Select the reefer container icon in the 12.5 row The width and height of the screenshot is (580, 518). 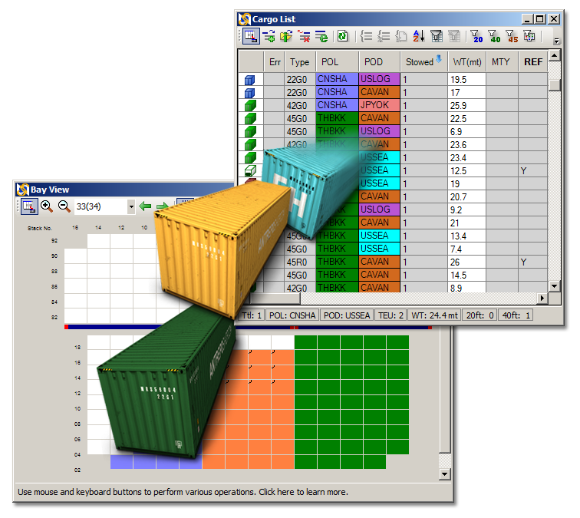(250, 170)
